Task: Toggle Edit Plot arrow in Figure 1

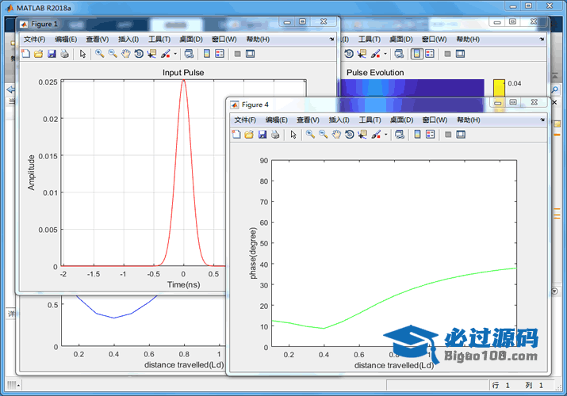Action: 82,54
